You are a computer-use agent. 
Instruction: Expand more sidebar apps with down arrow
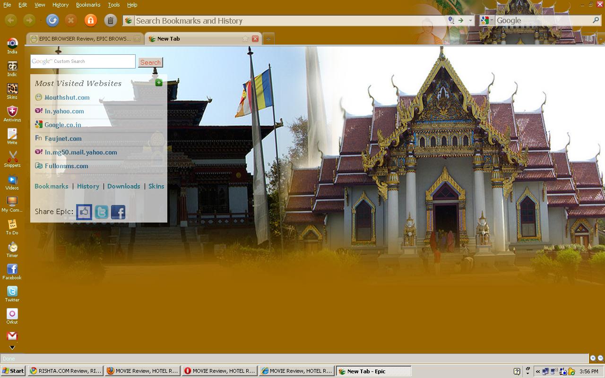pyautogui.click(x=12, y=348)
